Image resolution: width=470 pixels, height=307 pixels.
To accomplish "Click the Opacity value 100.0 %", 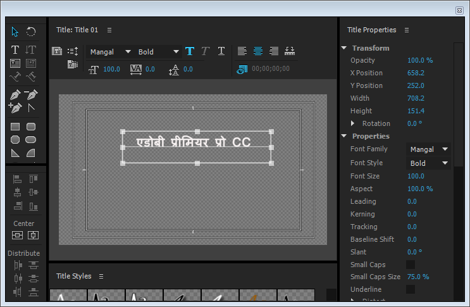I will [x=420, y=60].
